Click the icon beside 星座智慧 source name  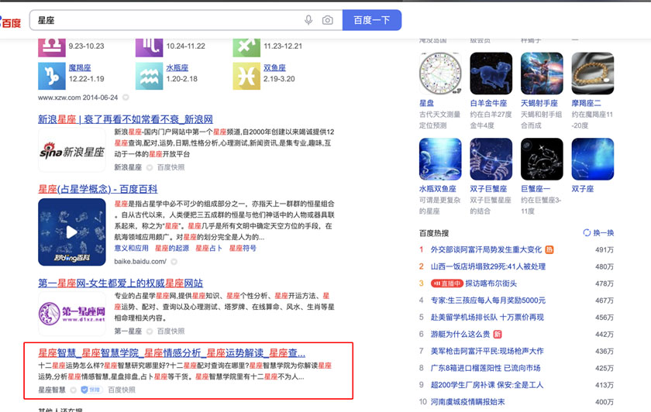[x=73, y=390]
